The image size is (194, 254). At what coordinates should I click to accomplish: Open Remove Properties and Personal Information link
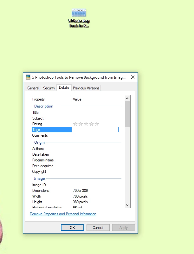(x=63, y=214)
